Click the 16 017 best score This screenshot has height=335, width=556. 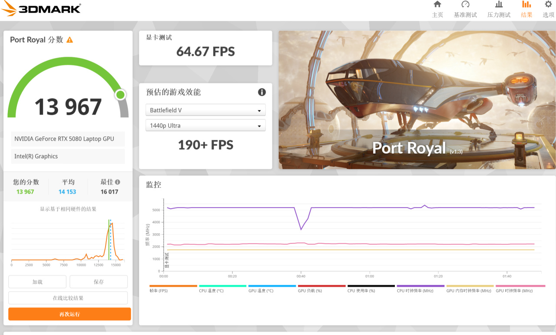pos(109,192)
